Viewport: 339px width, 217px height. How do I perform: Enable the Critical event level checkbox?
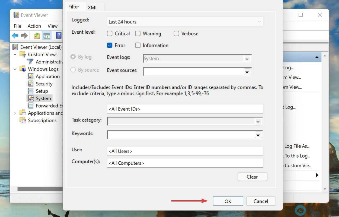coord(110,34)
